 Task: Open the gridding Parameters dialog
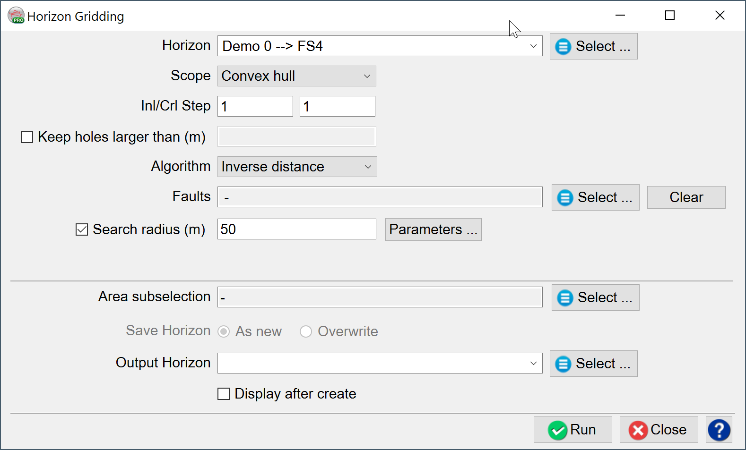433,229
